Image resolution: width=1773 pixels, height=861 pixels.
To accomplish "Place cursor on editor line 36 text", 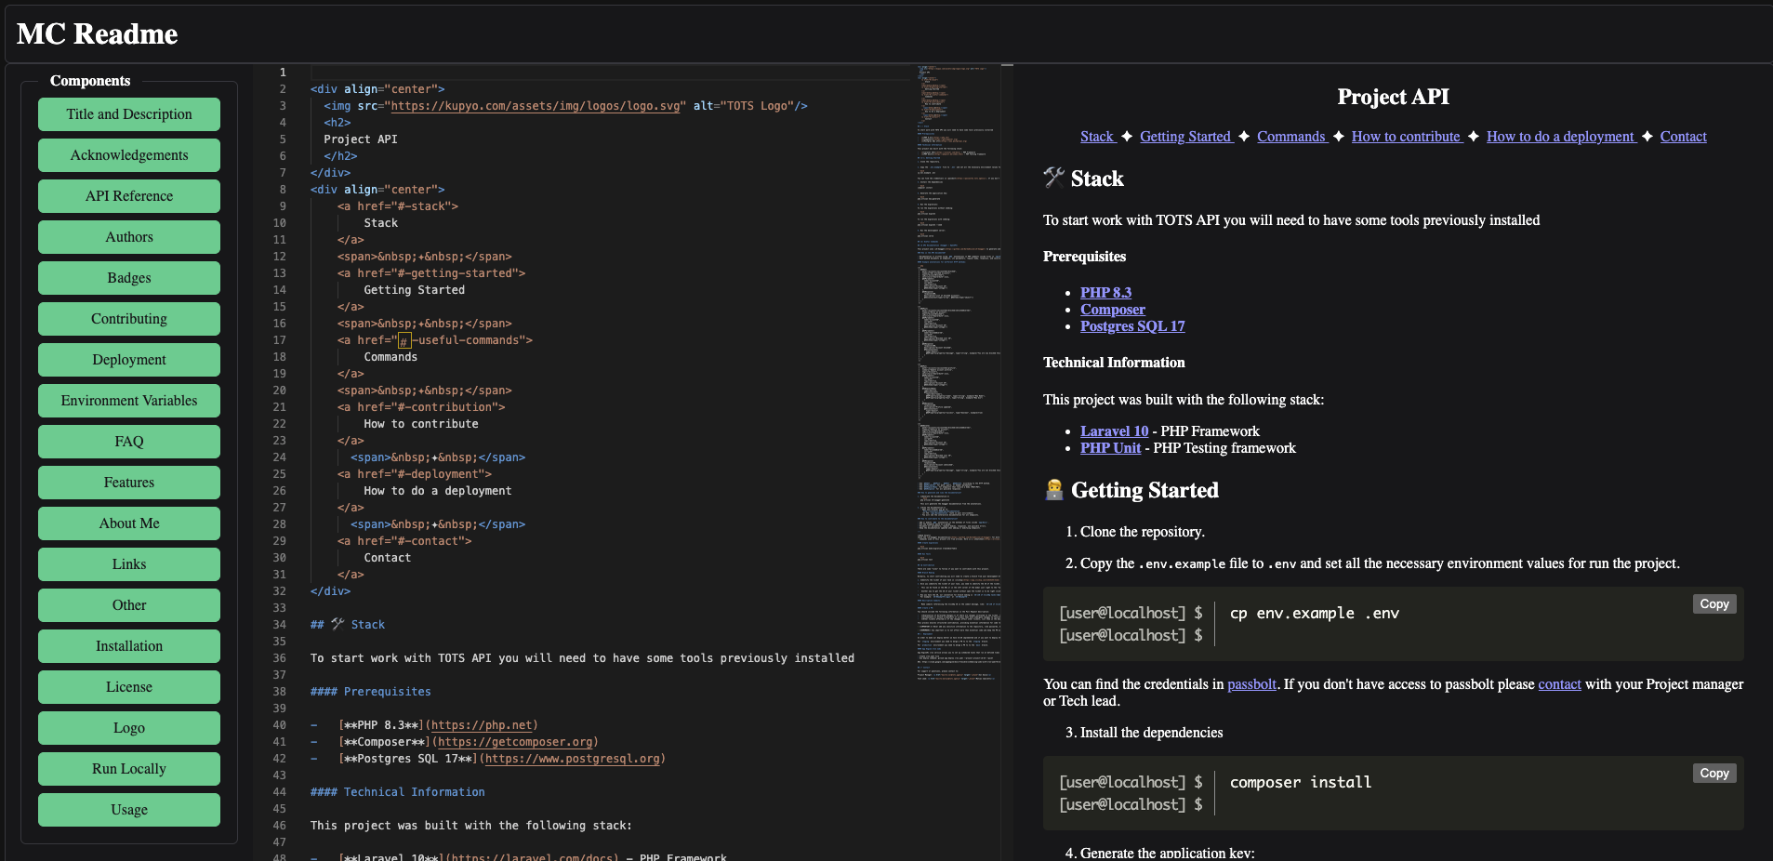I will [x=582, y=658].
